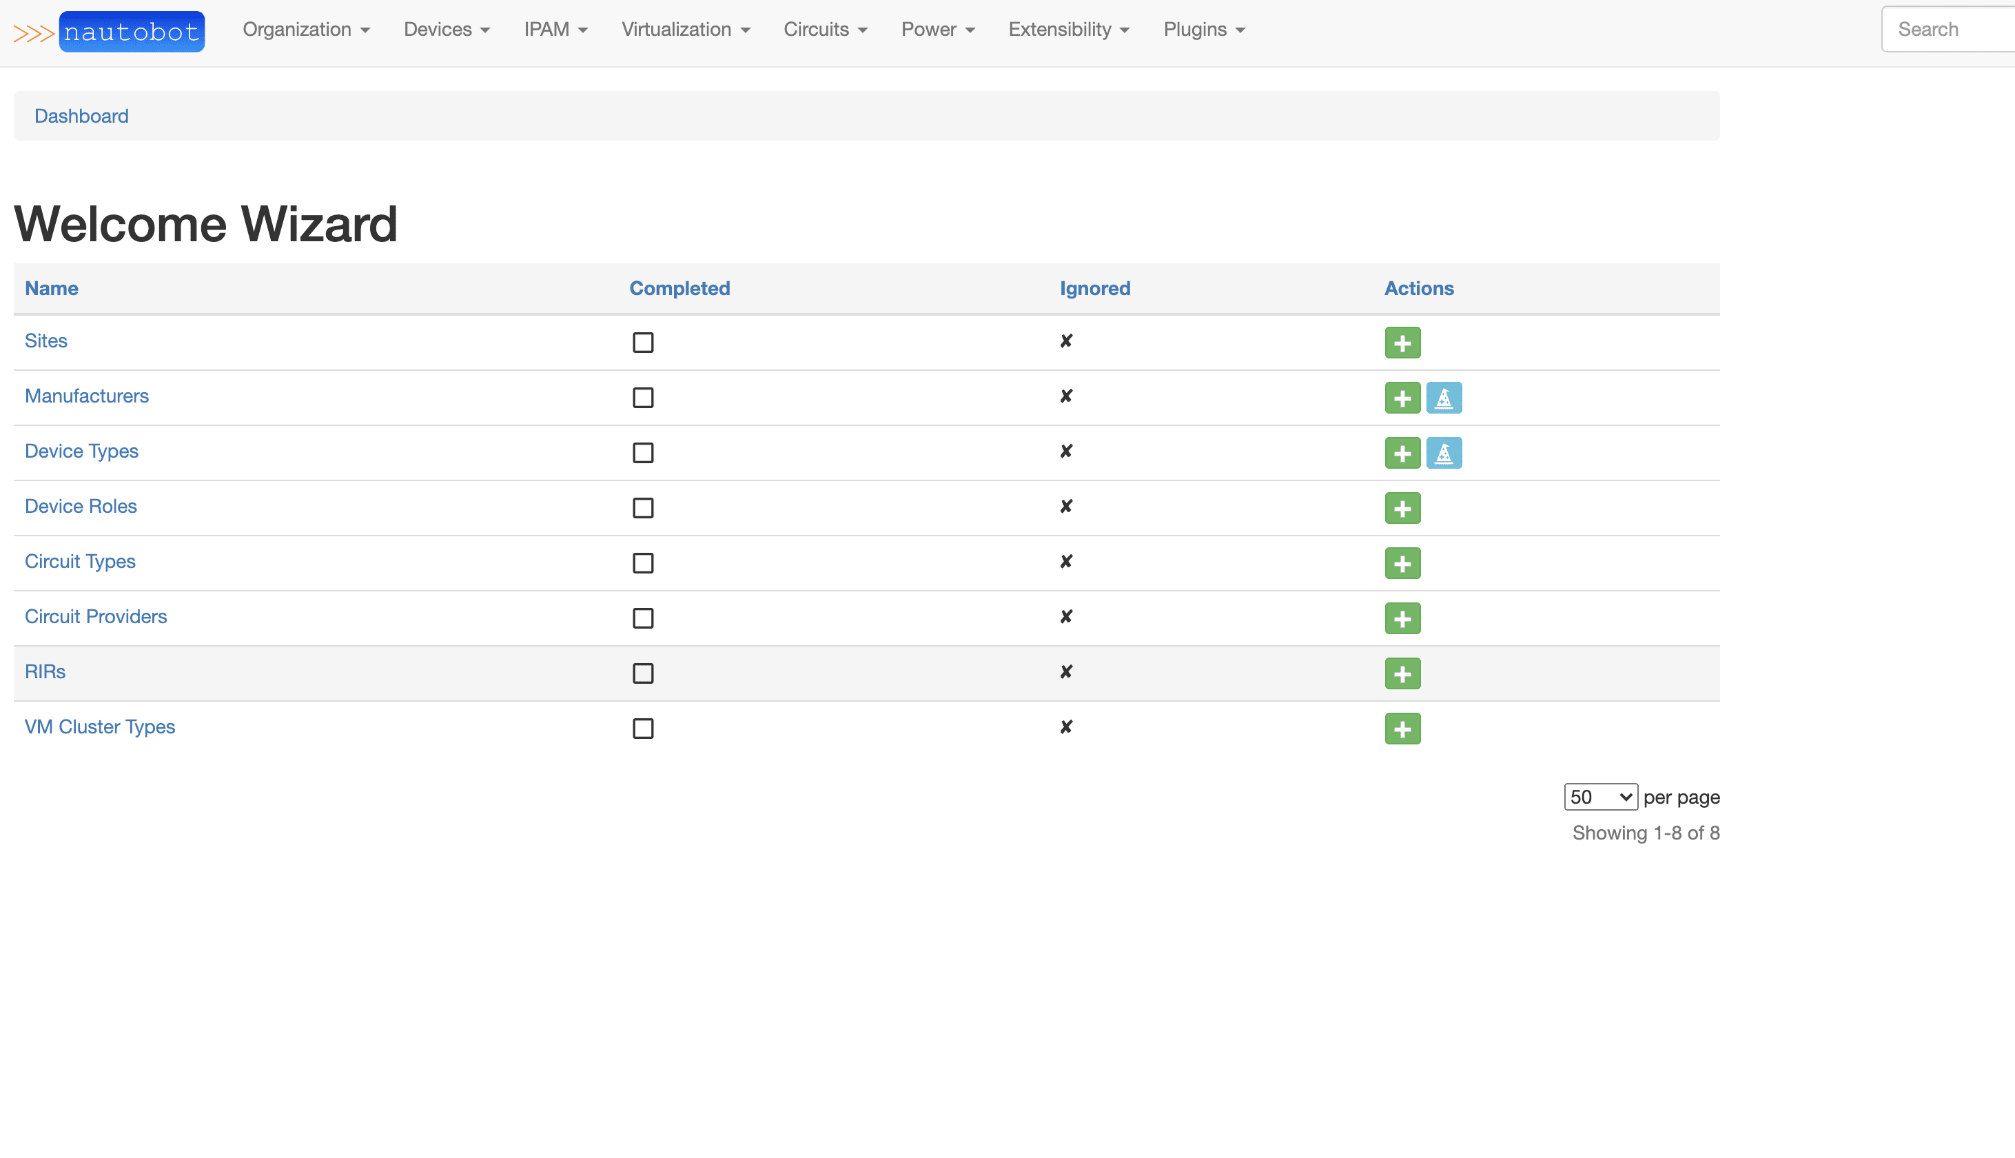Screen dimensions: 2015x1158
Task: Click the import icon for Device Types
Action: point(1445,453)
